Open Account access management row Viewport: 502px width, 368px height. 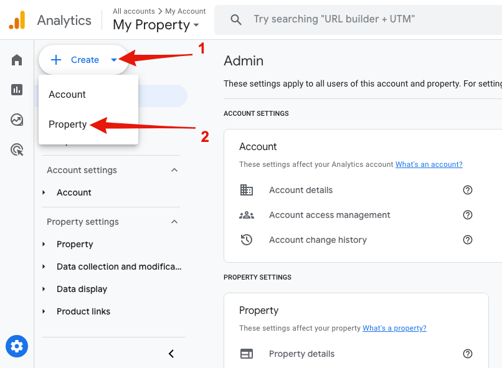point(356,215)
